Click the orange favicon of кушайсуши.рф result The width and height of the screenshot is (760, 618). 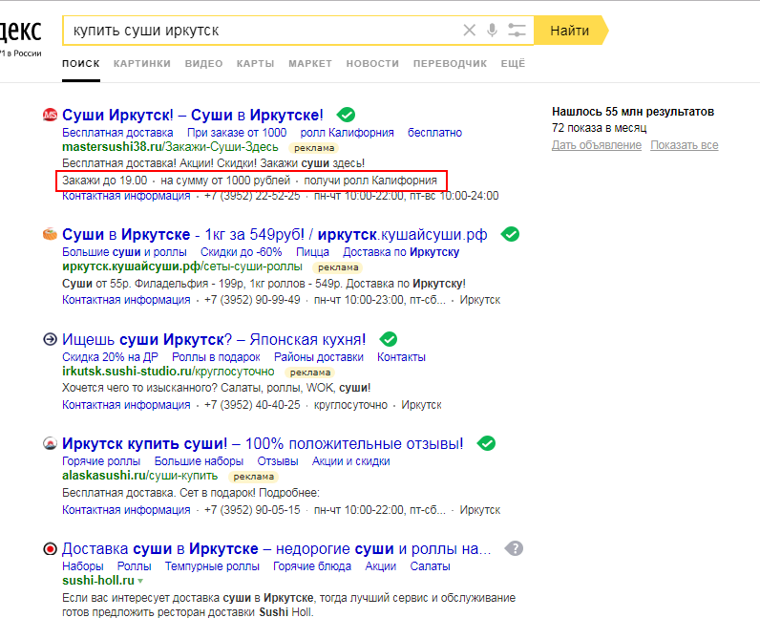tap(50, 234)
